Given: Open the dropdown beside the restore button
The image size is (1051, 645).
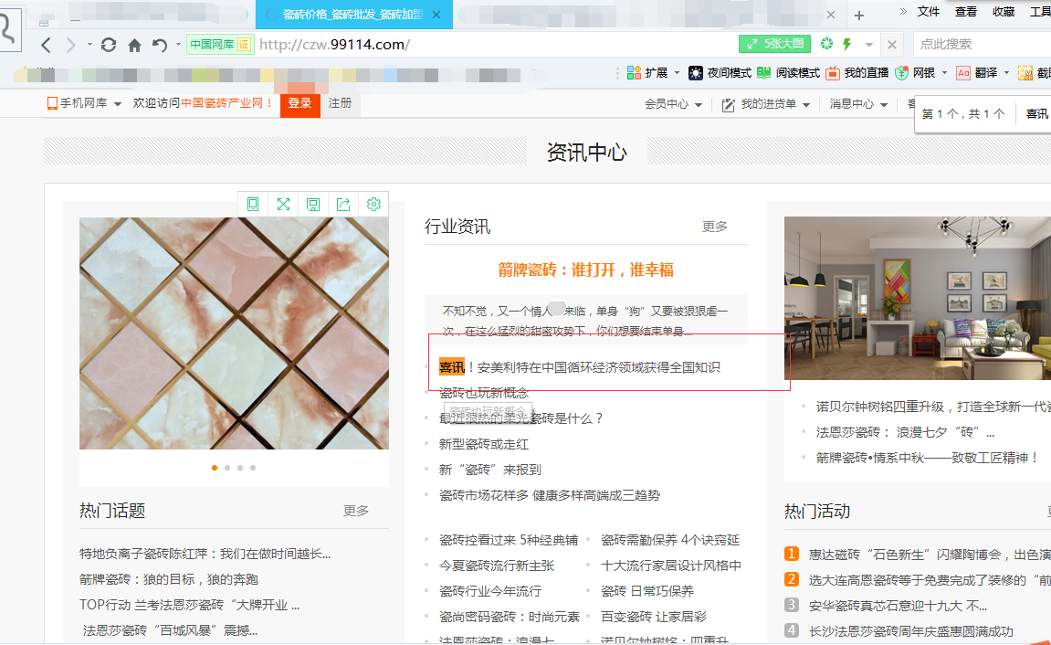Looking at the screenshot, I should [178, 45].
